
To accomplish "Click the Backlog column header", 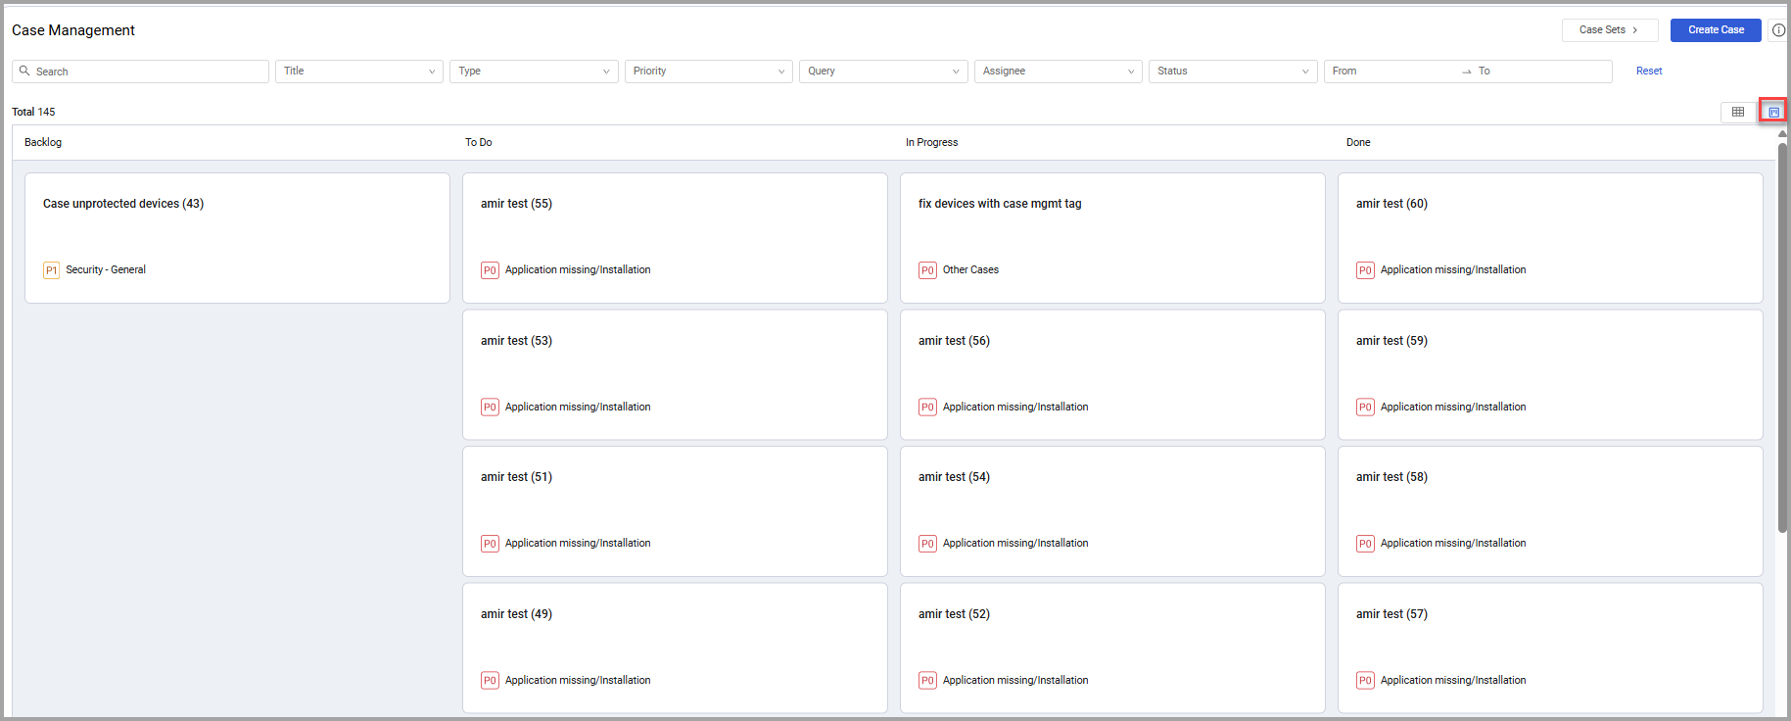I will pyautogui.click(x=43, y=143).
